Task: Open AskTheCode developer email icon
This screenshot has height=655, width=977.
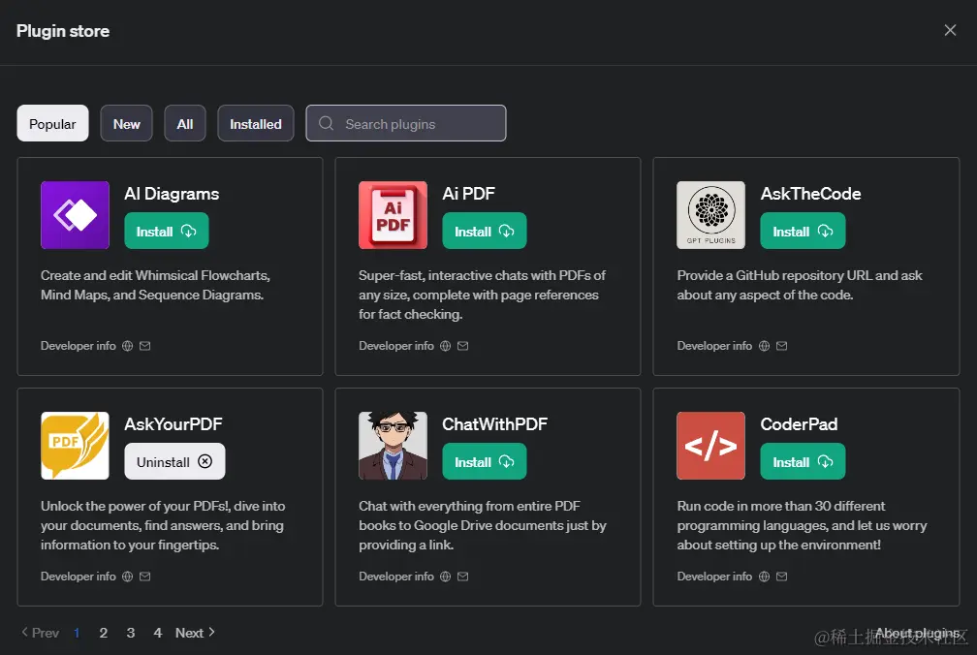Action: pos(782,346)
